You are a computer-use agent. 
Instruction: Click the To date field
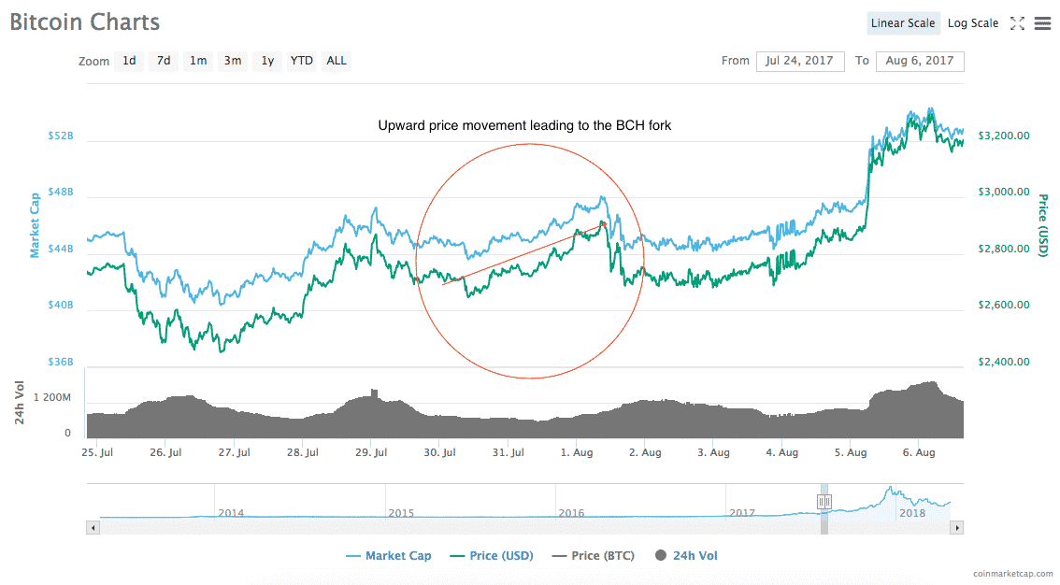920,61
